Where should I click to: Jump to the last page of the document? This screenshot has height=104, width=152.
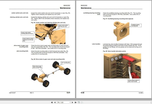75,102
